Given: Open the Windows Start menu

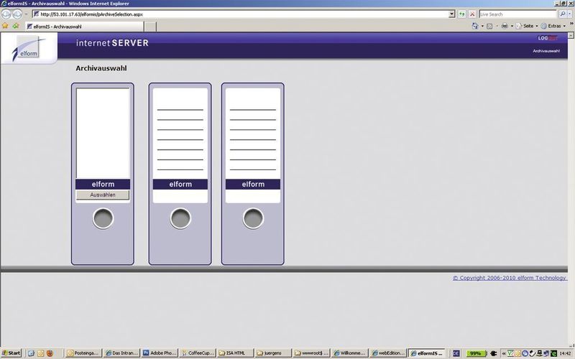Looking at the screenshot, I should 12,353.
